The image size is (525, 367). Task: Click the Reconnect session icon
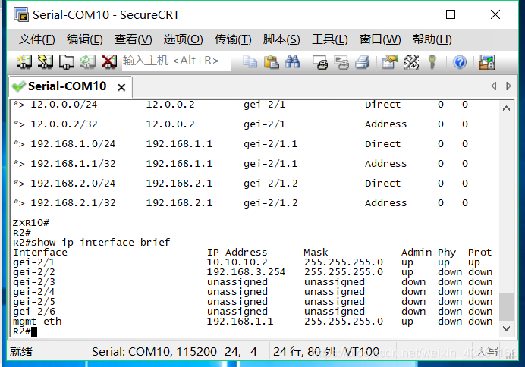point(88,62)
